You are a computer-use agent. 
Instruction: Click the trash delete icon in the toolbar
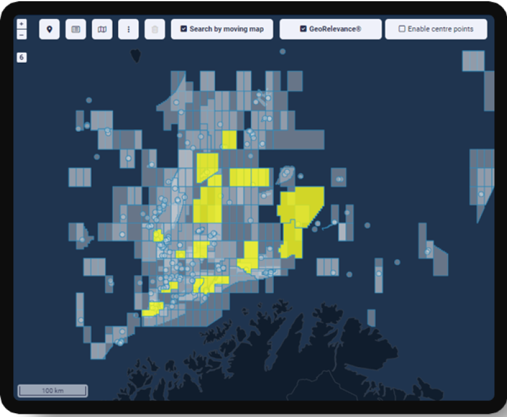(x=154, y=29)
